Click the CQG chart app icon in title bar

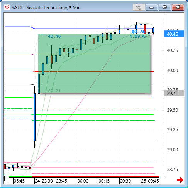click(7, 7)
